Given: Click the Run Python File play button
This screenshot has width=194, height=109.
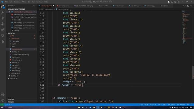Looking at the screenshot, I should click(183, 6).
